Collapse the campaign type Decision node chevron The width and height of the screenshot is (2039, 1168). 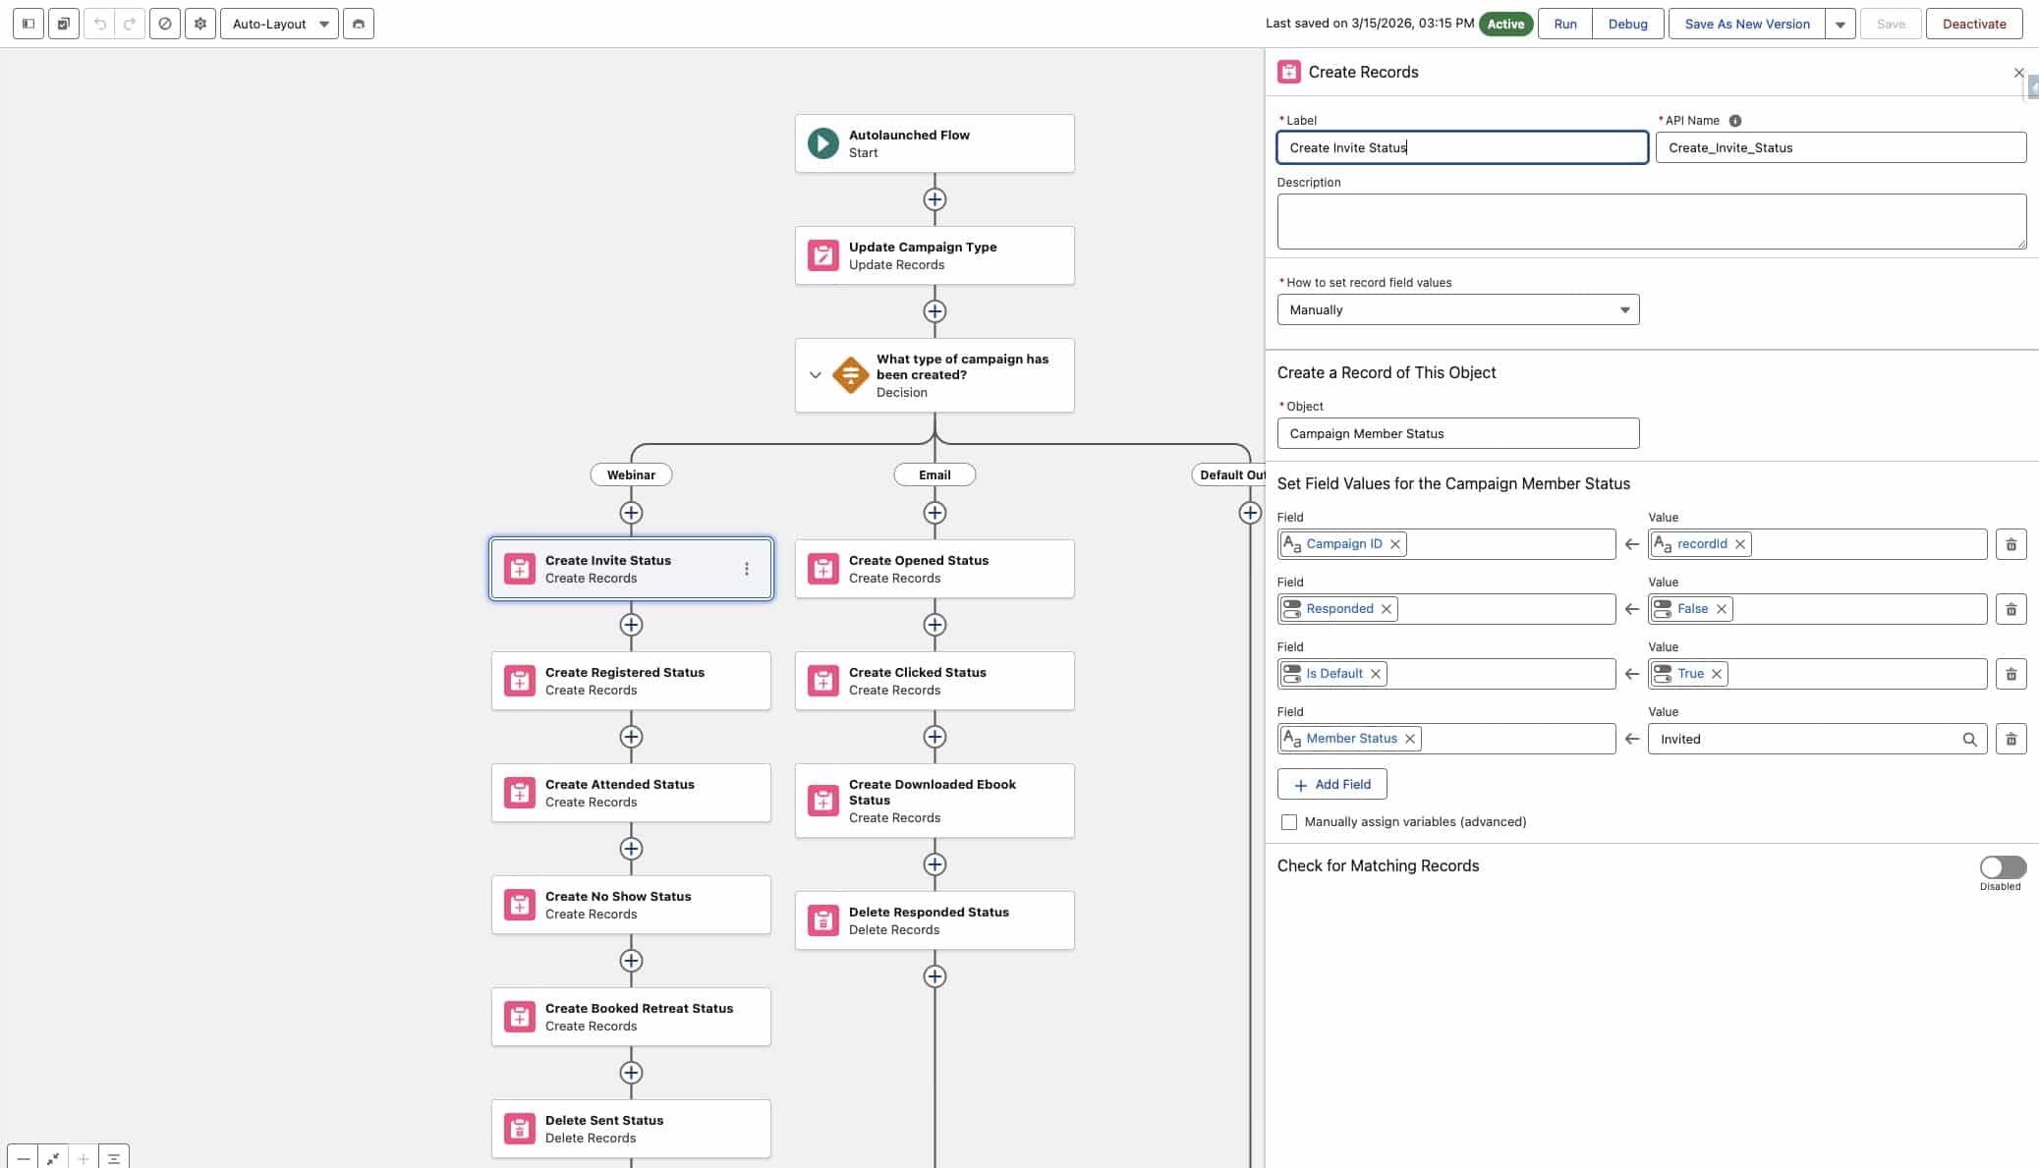815,375
